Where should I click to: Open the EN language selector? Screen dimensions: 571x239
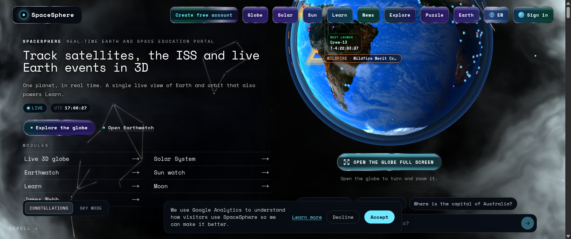click(x=496, y=15)
